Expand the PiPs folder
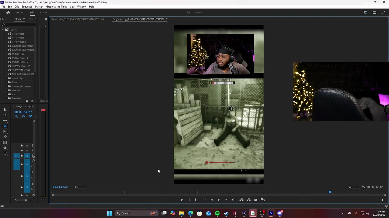This screenshot has width=389, height=218. coord(5,94)
